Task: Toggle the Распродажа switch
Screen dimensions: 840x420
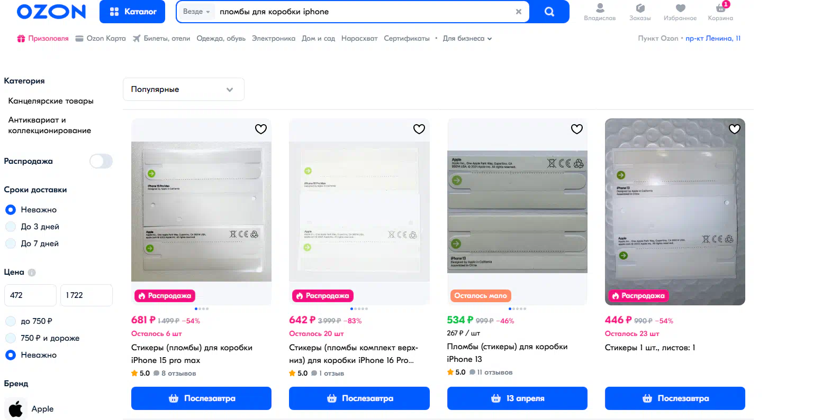Action: tap(101, 161)
